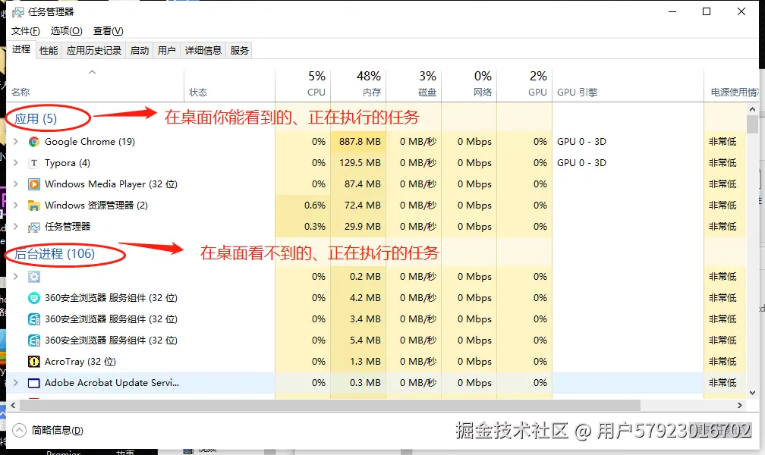Click the Google Chrome process icon
The width and height of the screenshot is (765, 455).
tap(33, 142)
